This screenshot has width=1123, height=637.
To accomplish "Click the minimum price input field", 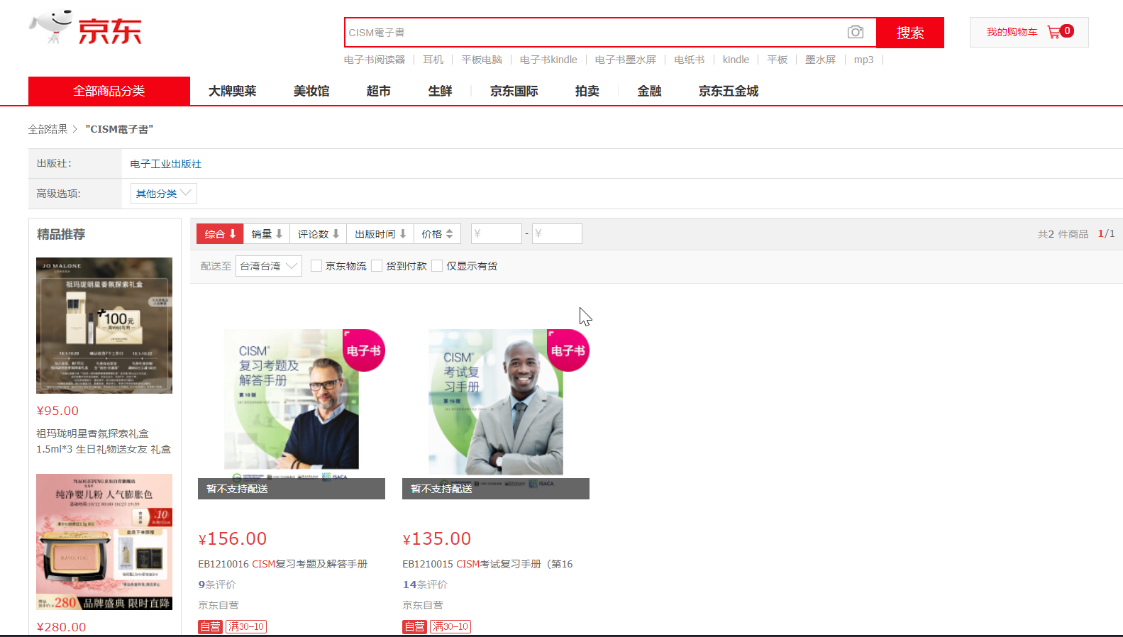I will [x=497, y=233].
